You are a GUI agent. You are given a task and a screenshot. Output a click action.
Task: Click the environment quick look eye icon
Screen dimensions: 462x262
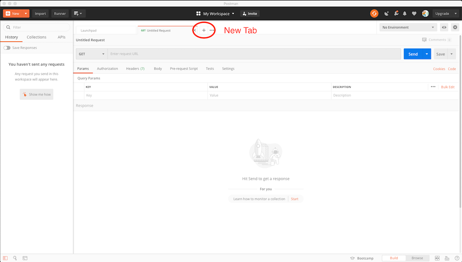pos(444,28)
